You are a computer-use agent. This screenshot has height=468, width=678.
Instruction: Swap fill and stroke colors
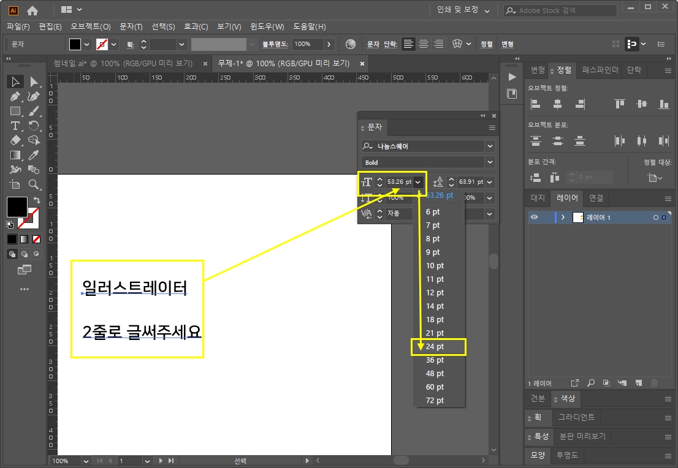[x=37, y=200]
